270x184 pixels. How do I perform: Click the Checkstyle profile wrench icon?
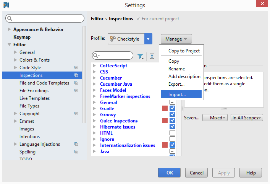(113, 39)
